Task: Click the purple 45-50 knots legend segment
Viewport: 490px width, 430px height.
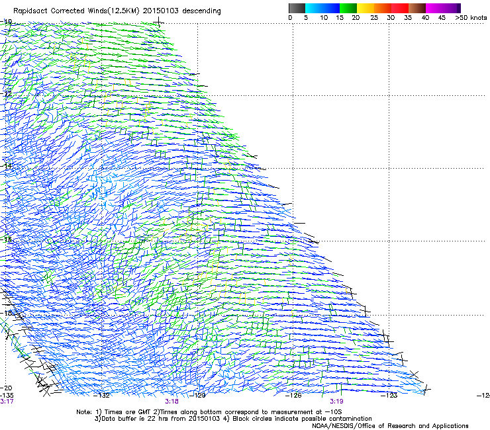Action: pos(452,8)
